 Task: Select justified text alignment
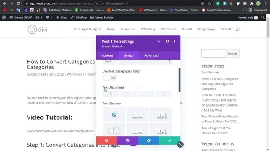click(164, 94)
